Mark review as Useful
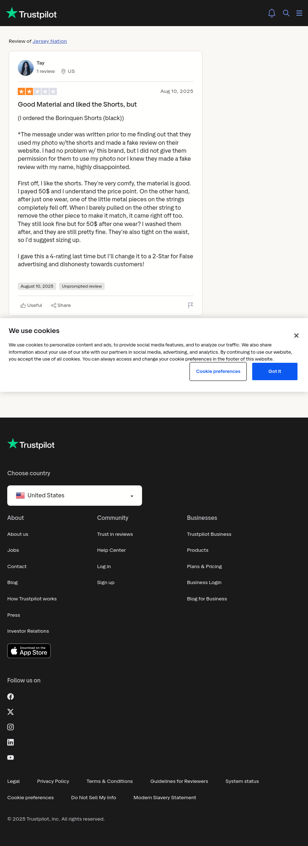The width and height of the screenshot is (308, 846). click(31, 305)
